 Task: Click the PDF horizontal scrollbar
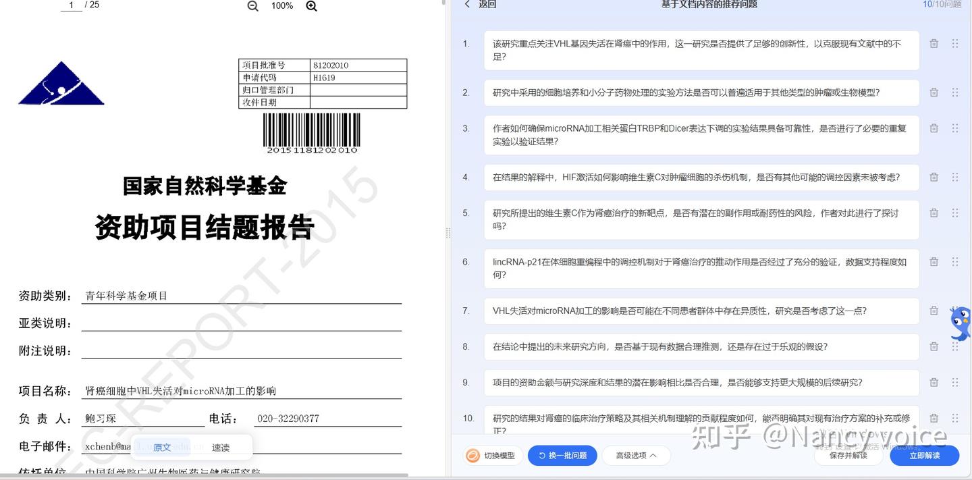(x=204, y=476)
